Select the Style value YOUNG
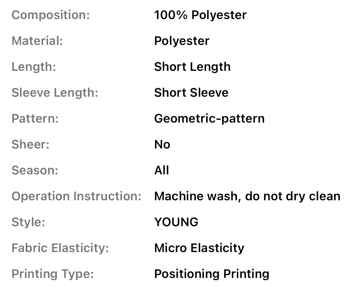The image size is (352, 287). (x=176, y=222)
